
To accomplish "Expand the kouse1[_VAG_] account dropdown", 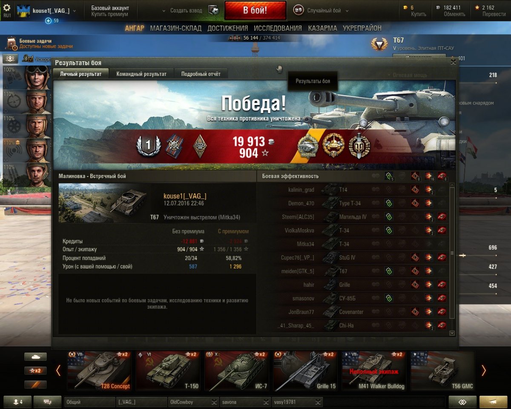I will click(55, 11).
